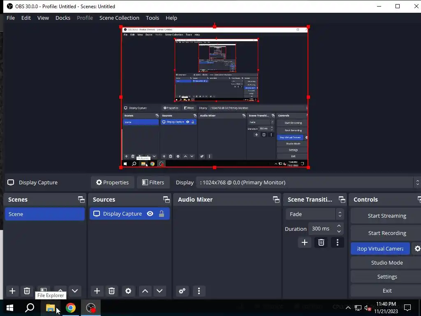Open source properties gear in Sources toolbar
The image size is (421, 316).
click(128, 291)
